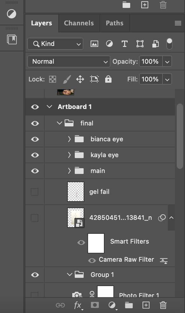The height and width of the screenshot is (313, 185).
Task: Add layer mask icon in bottom bar
Action: pyautogui.click(x=95, y=305)
